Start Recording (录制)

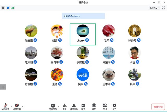tap(94, 106)
